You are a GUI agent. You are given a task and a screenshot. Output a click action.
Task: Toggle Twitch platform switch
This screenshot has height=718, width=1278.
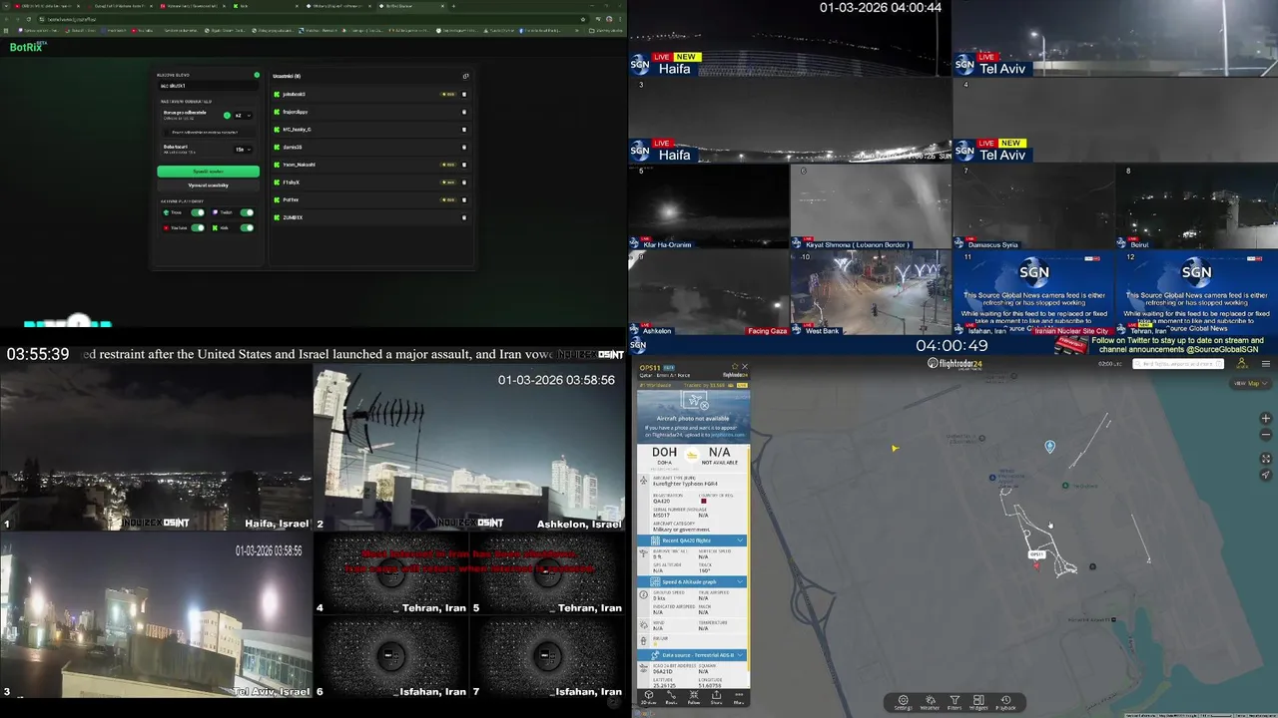coord(247,212)
